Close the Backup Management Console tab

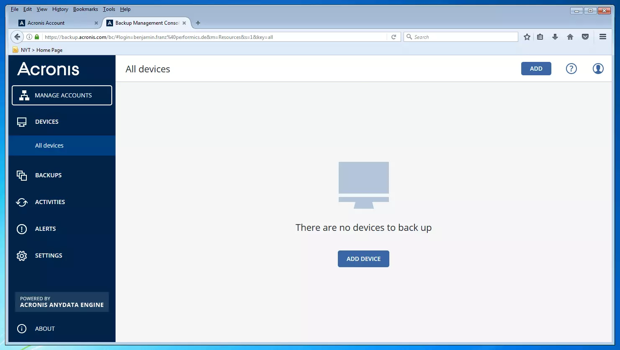tap(184, 23)
